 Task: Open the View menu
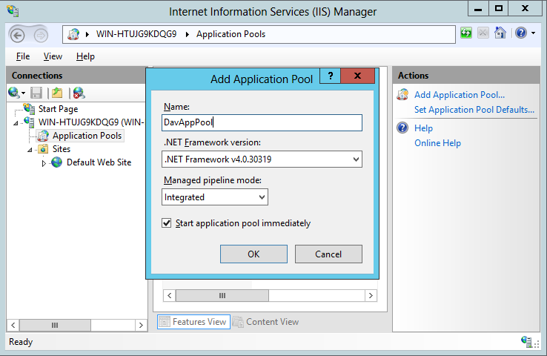click(x=53, y=56)
